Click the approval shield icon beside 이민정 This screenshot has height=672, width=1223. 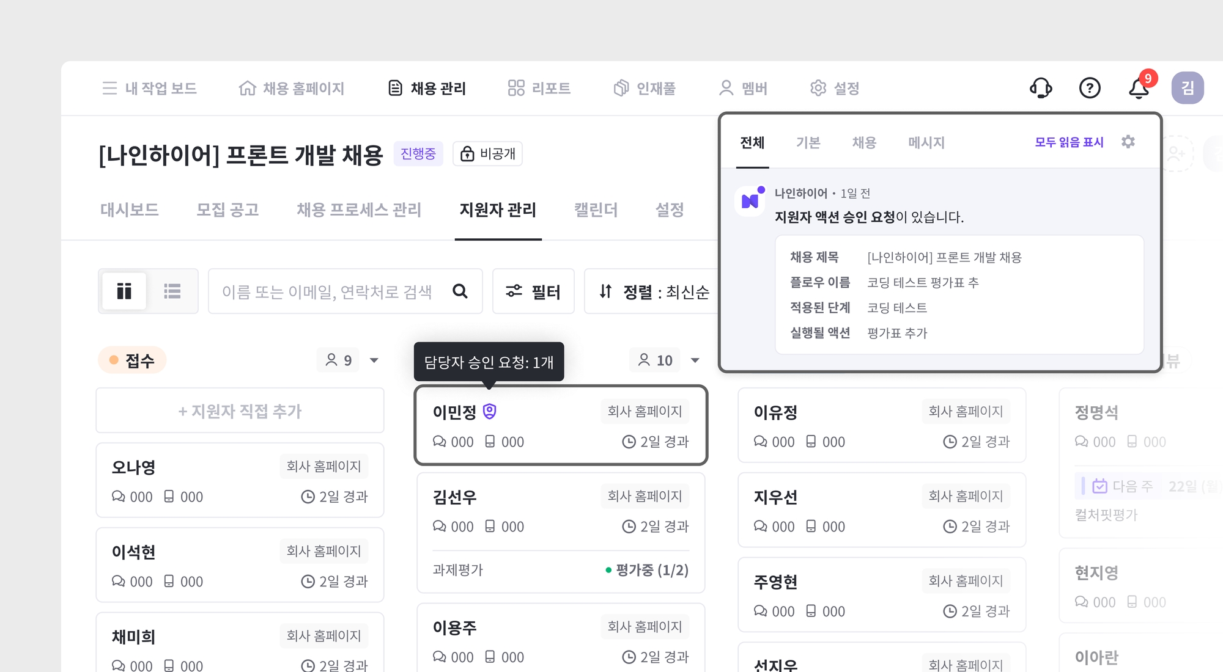[x=490, y=411]
